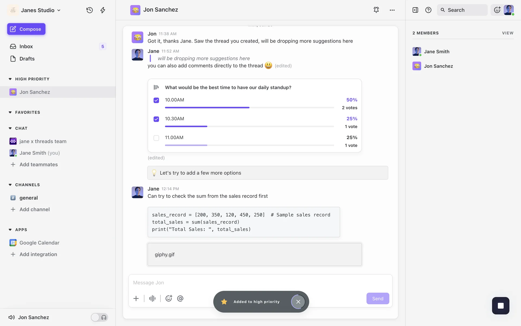Click the lightning bolt activity icon
Viewport: 521px width, 326px height.
click(103, 10)
